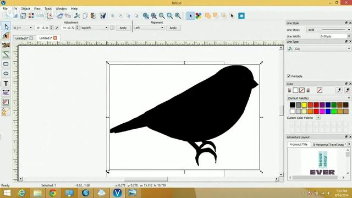Click the fit-to-page magnifier icon

click(x=170, y=16)
